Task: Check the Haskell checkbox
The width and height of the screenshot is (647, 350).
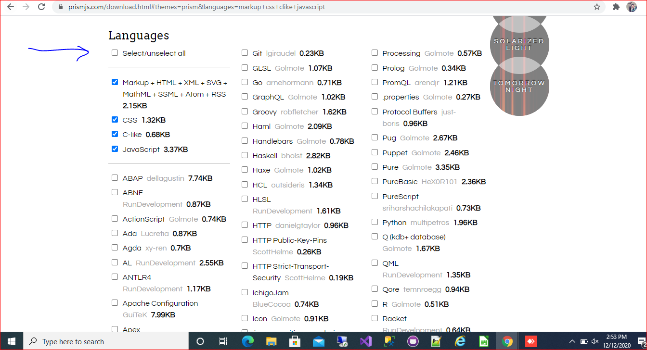Action: point(245,155)
